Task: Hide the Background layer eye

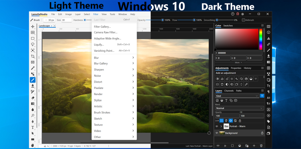Action: click(x=217, y=133)
